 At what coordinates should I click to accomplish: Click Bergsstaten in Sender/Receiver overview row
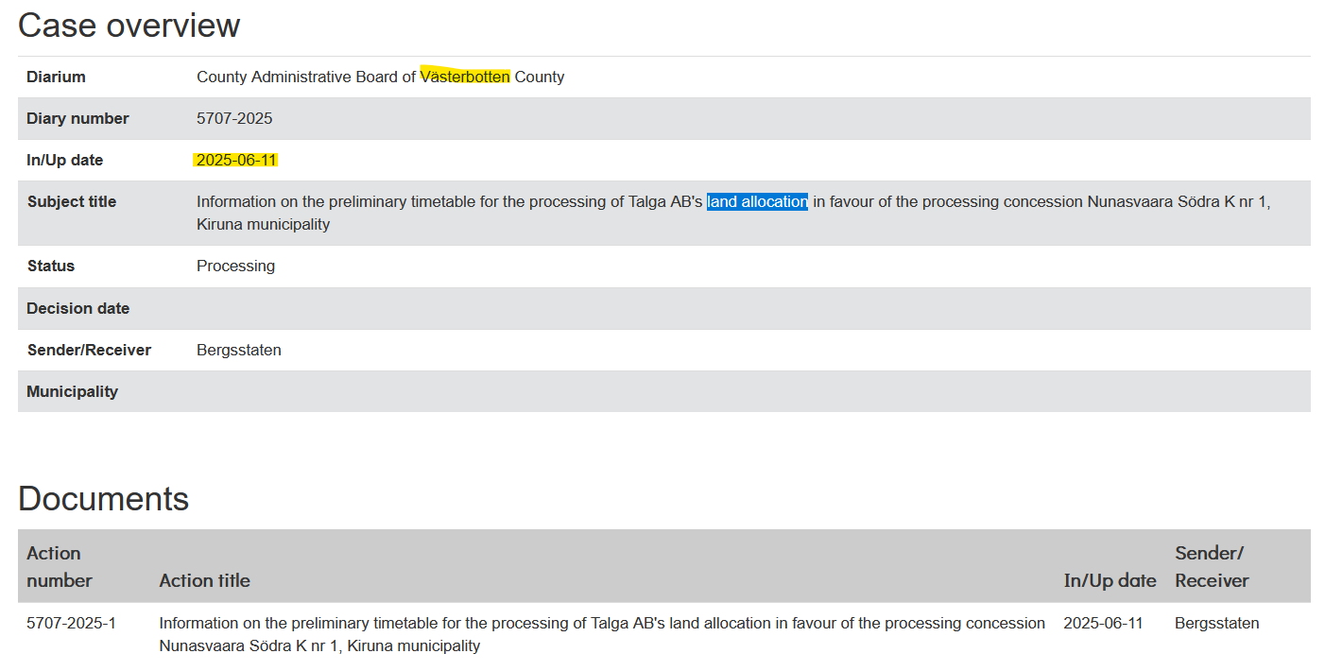coord(238,350)
